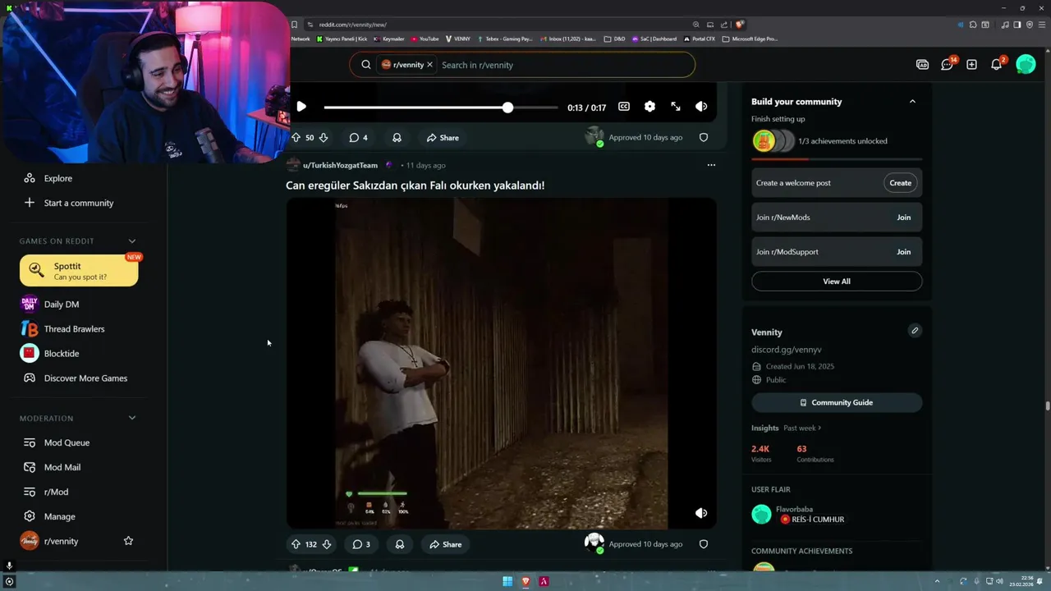The image size is (1051, 591).
Task: Remove r/vennity filter from search
Action: (429, 65)
